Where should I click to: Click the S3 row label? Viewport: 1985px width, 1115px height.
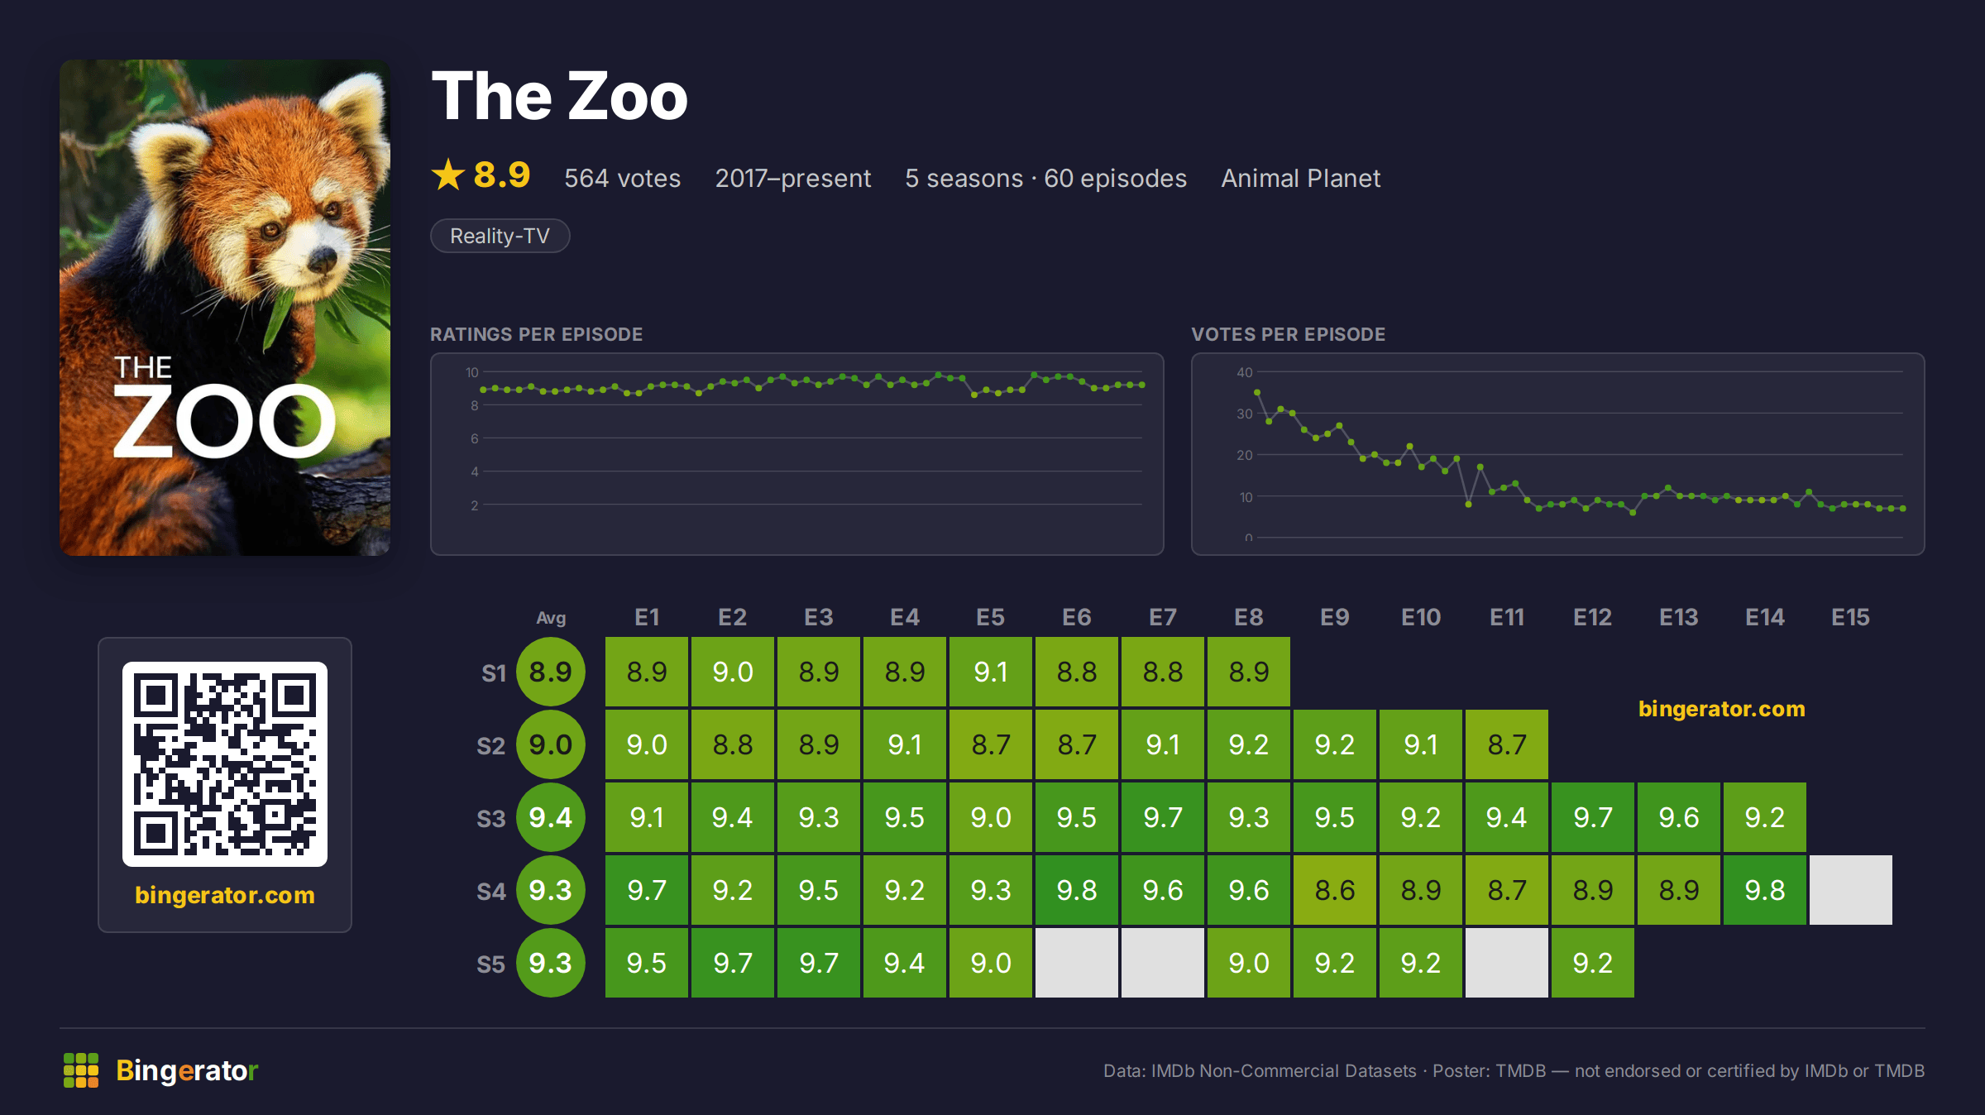pos(491,819)
